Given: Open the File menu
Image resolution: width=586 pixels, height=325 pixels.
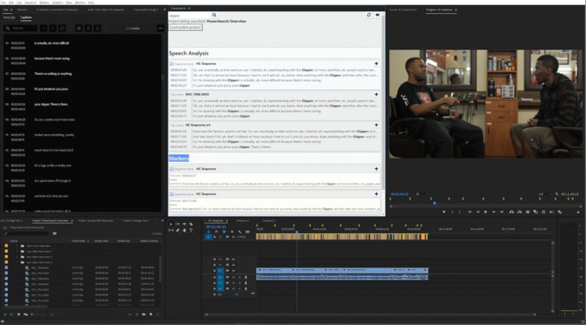Looking at the screenshot, I should tap(4, 2).
